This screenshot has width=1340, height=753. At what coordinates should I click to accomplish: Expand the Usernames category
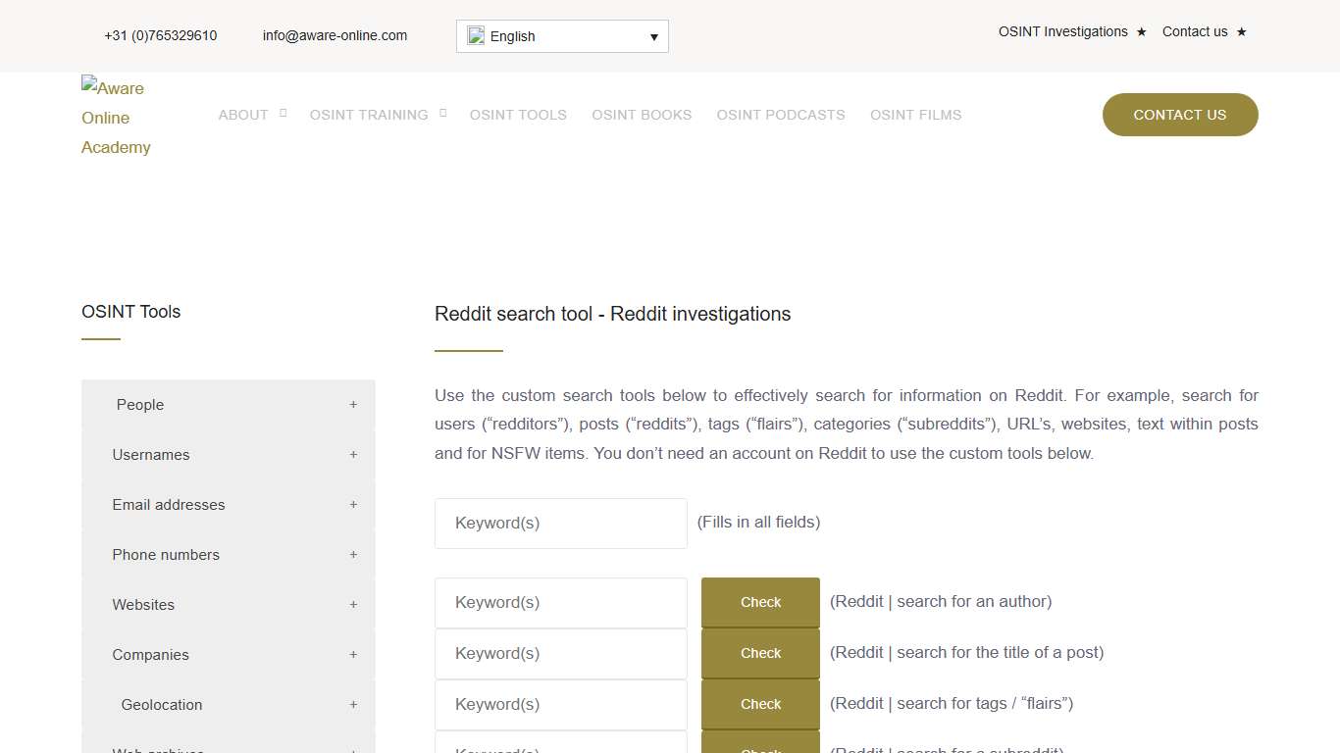353,454
